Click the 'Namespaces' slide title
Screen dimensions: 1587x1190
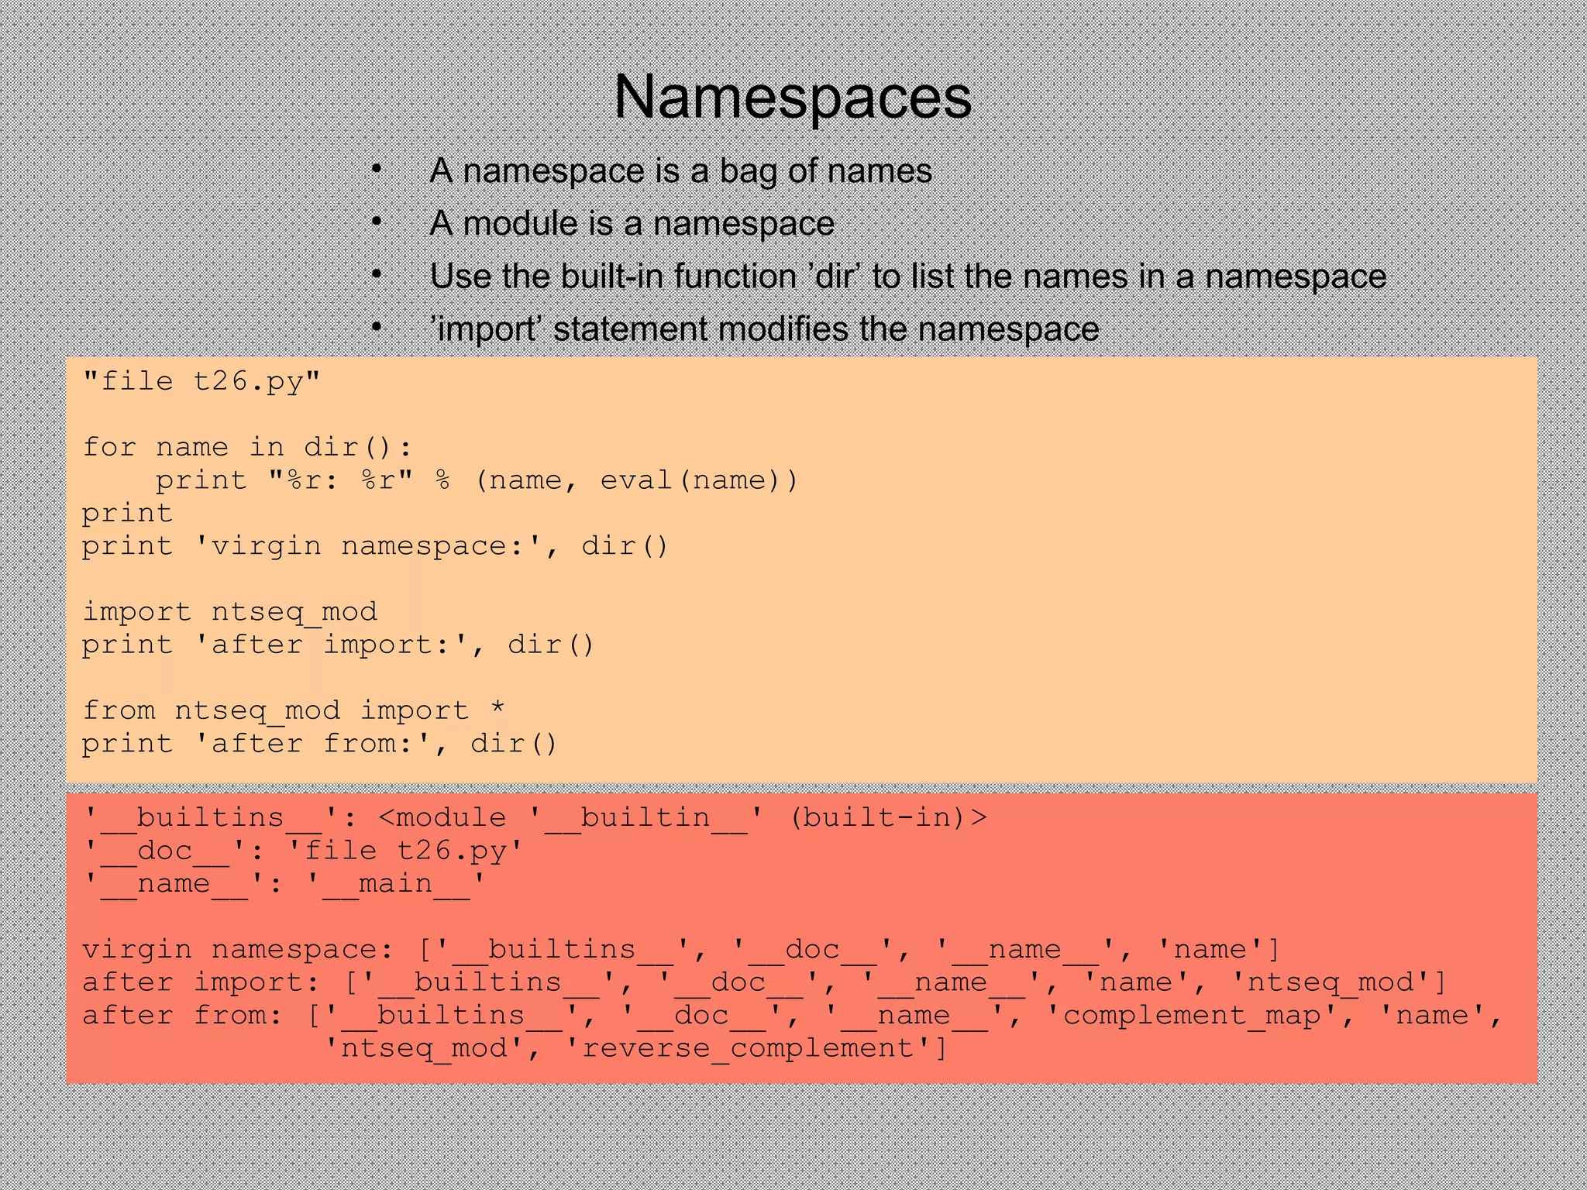coord(793,98)
